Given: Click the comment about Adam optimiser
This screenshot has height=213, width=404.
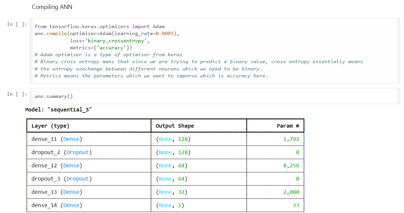Looking at the screenshot, I should (x=109, y=55).
